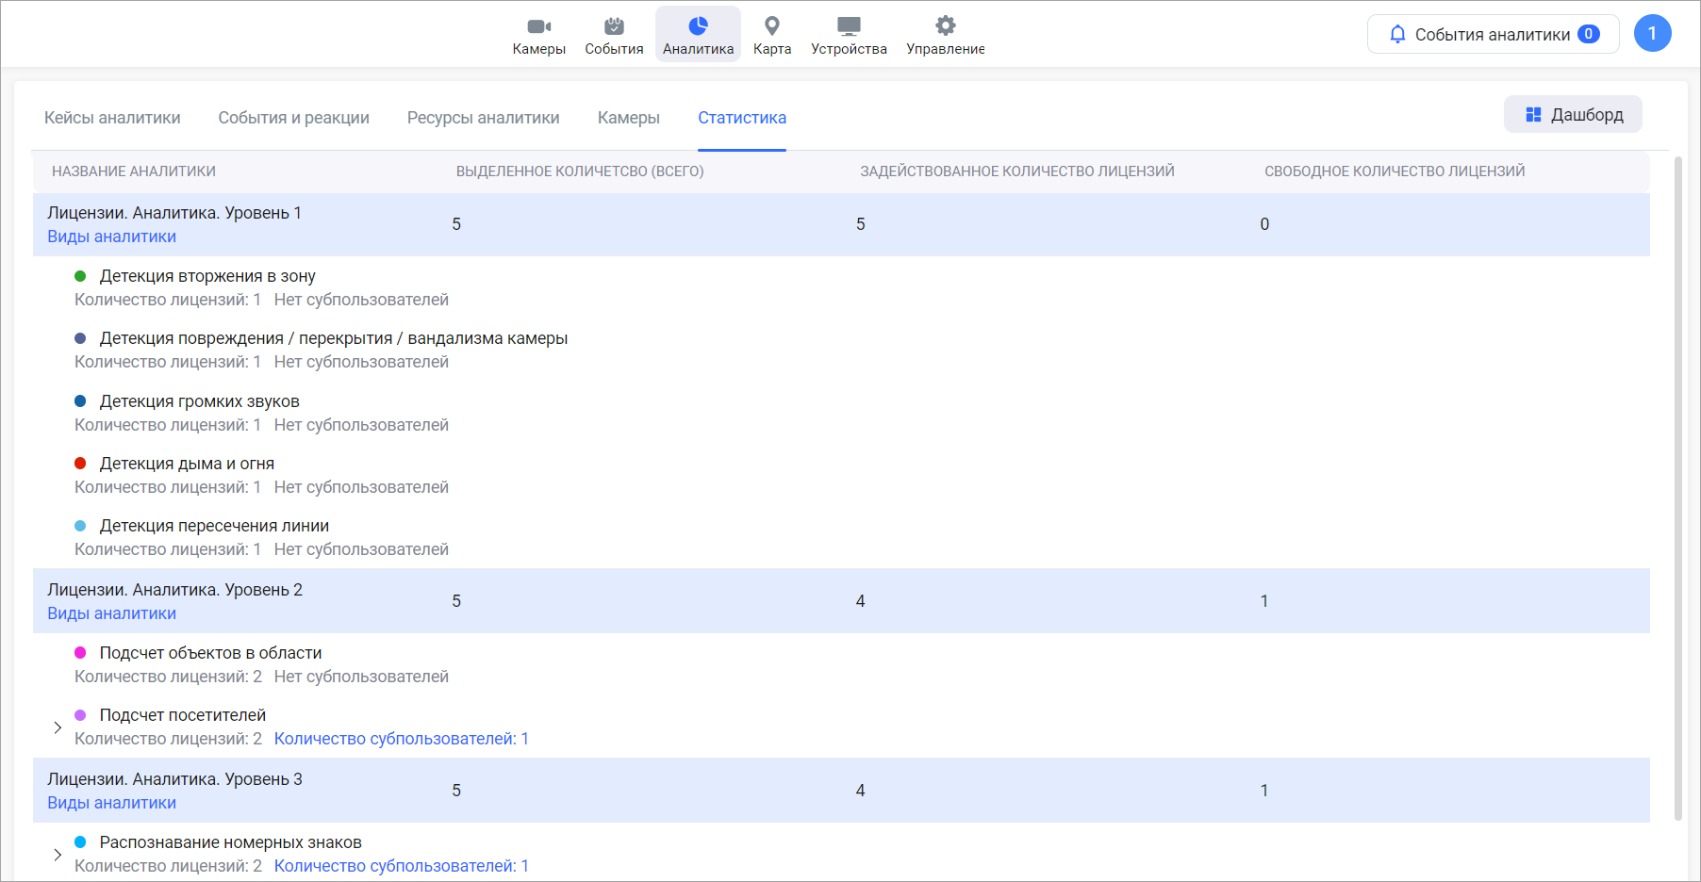The image size is (1701, 882).
Task: Select the Analytics pie chart icon
Action: (698, 26)
